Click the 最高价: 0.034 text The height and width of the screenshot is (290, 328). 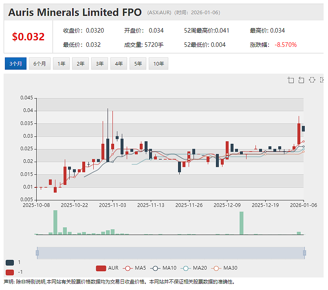(x=267, y=31)
